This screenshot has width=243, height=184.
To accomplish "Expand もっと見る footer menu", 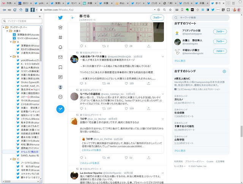I will tap(180, 166).
